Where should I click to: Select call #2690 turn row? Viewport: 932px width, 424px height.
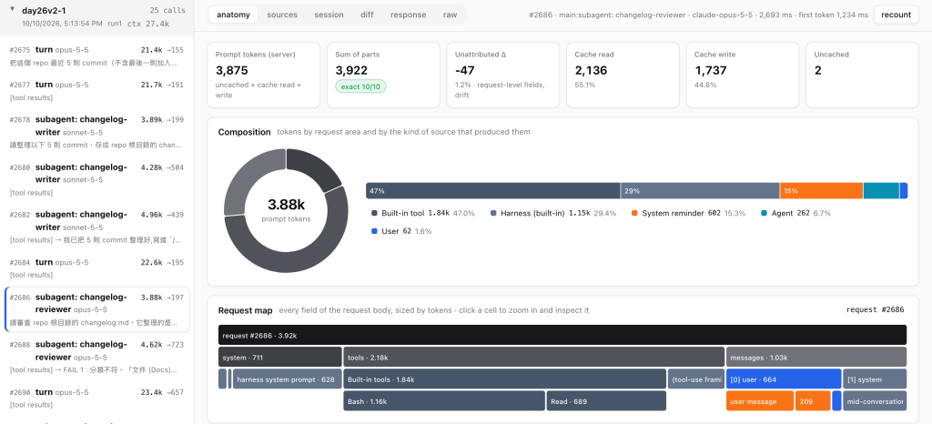pos(96,399)
